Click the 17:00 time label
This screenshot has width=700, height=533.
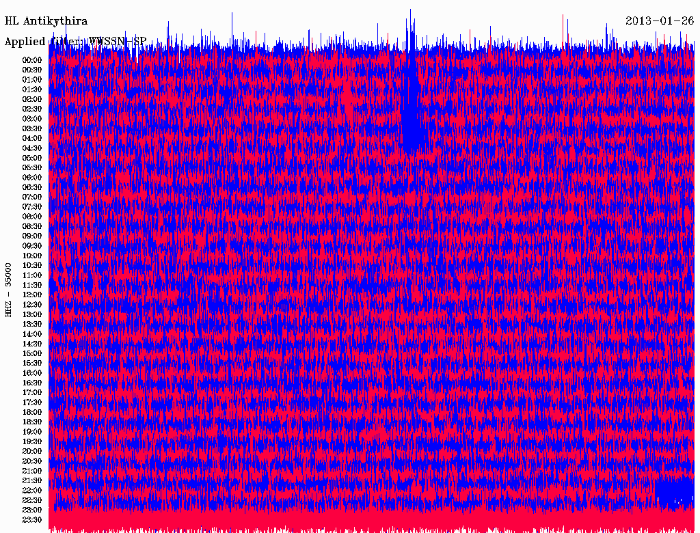(x=32, y=393)
